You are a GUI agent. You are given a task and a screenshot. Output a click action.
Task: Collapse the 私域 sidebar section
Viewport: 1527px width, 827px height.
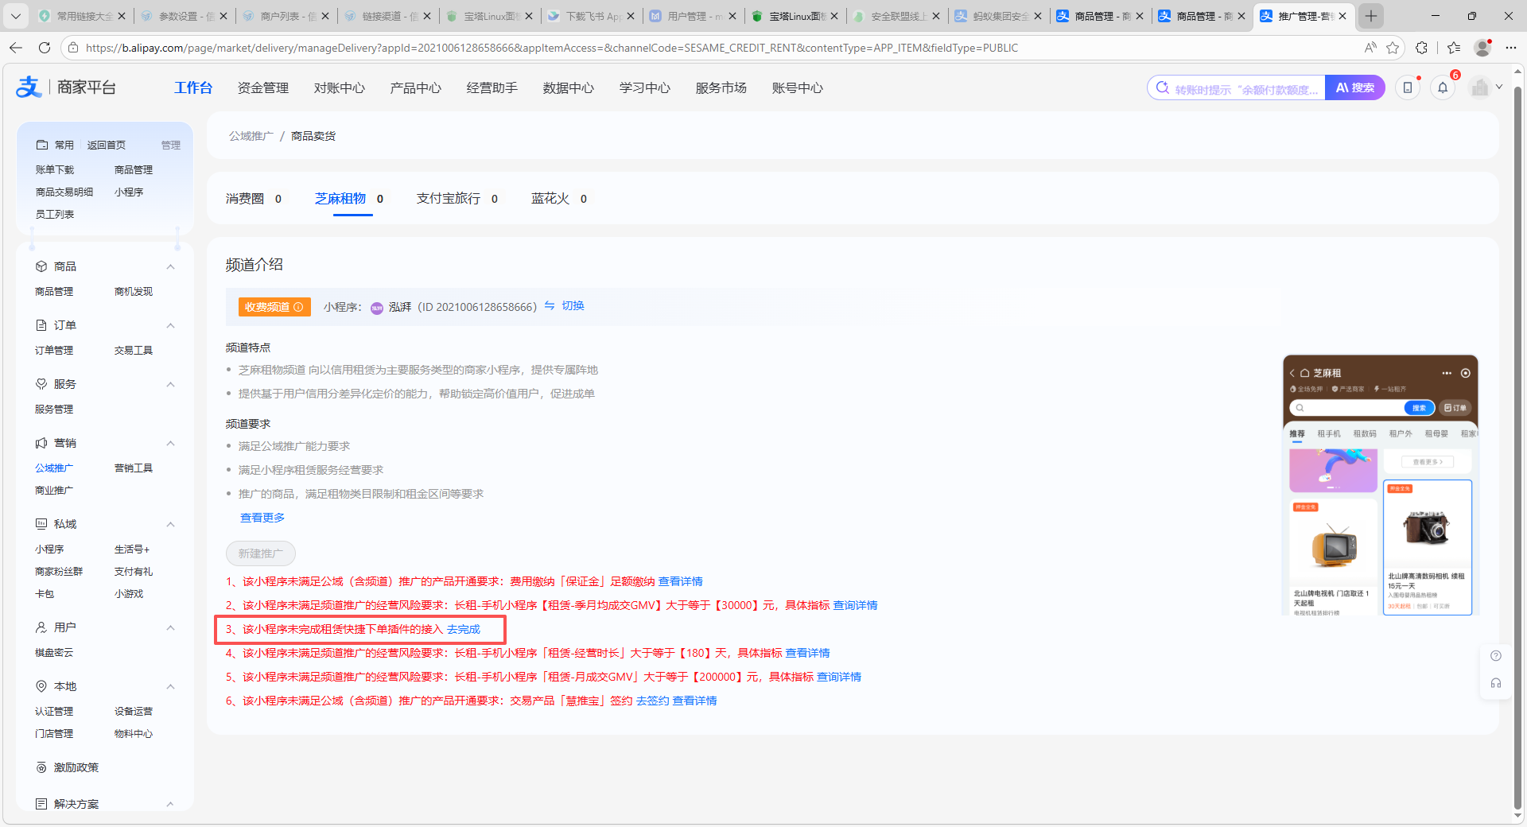pos(170,524)
